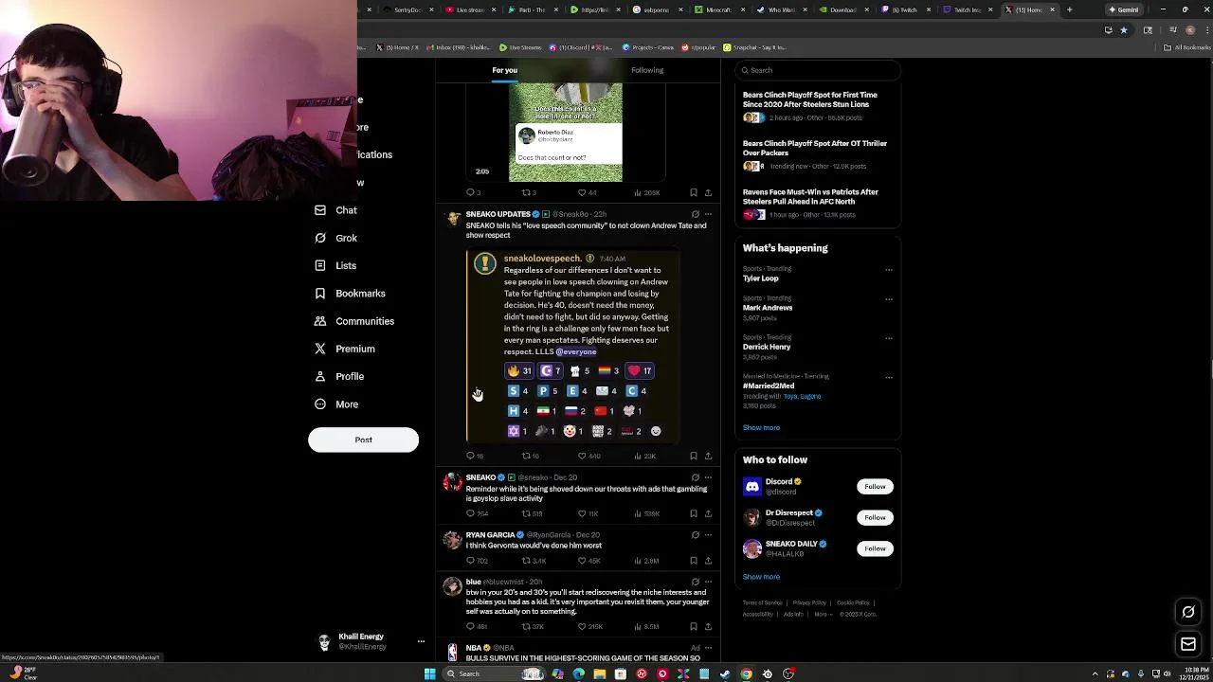The width and height of the screenshot is (1213, 682).
Task: Bookmark the post by blue
Action: [694, 626]
